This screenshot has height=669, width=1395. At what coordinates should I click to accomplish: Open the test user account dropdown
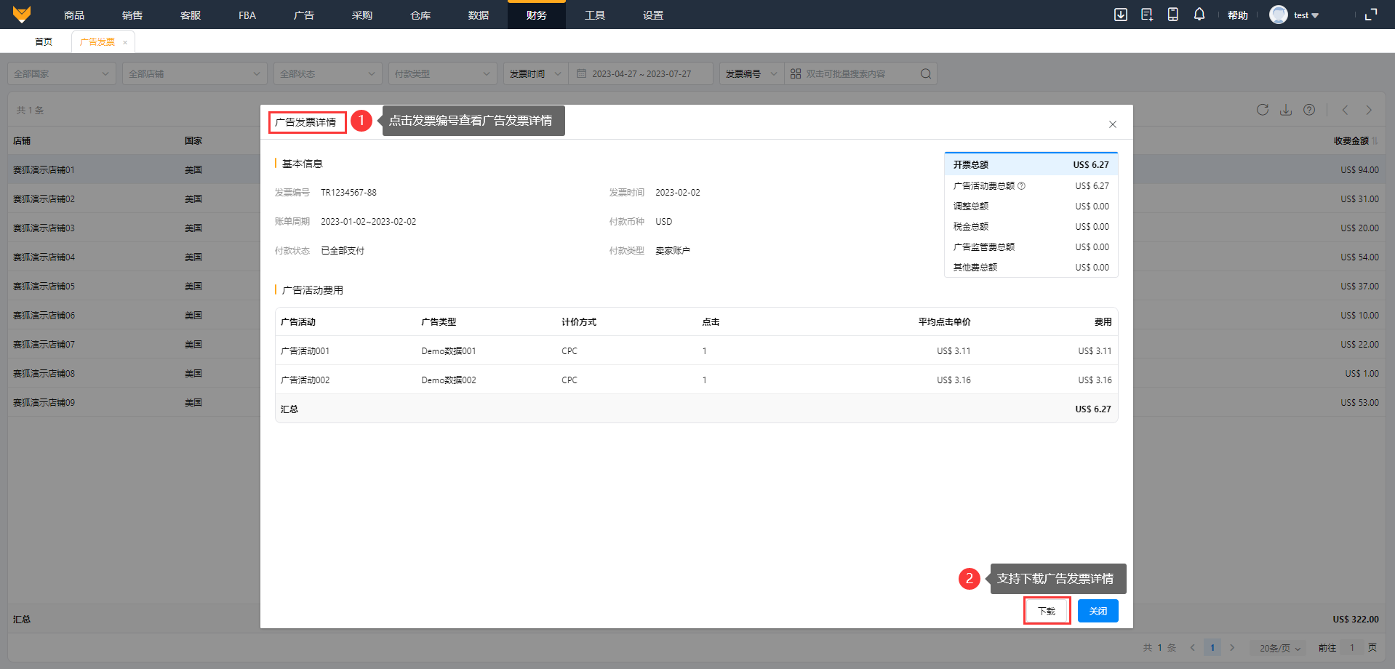[1295, 15]
